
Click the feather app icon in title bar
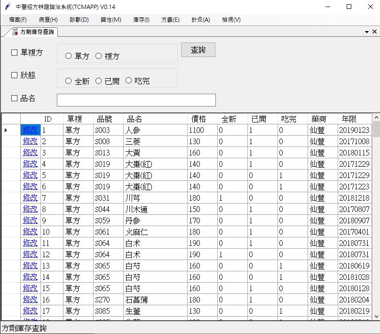pos(8,7)
